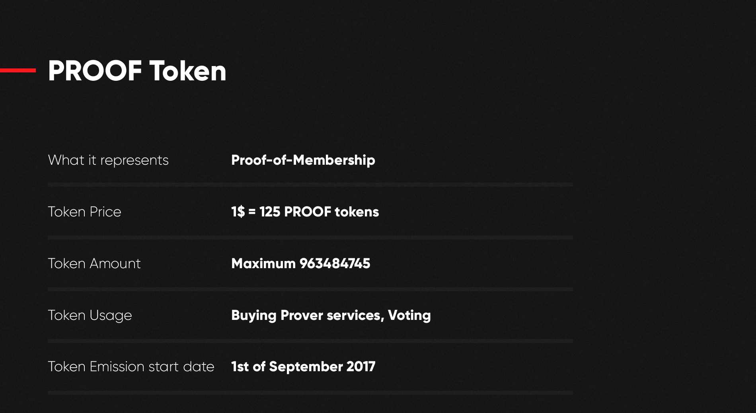756x413 pixels.
Task: Click the divider below the Emission date row
Action: click(310, 393)
